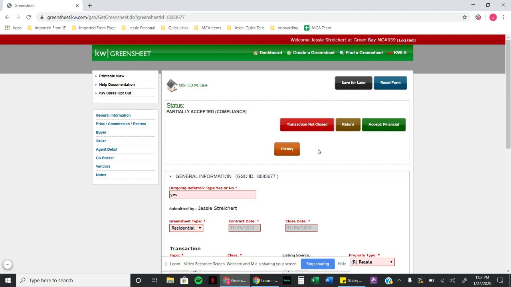511x287 pixels.
Task: Show hidden system tray icons
Action: click(x=399, y=281)
